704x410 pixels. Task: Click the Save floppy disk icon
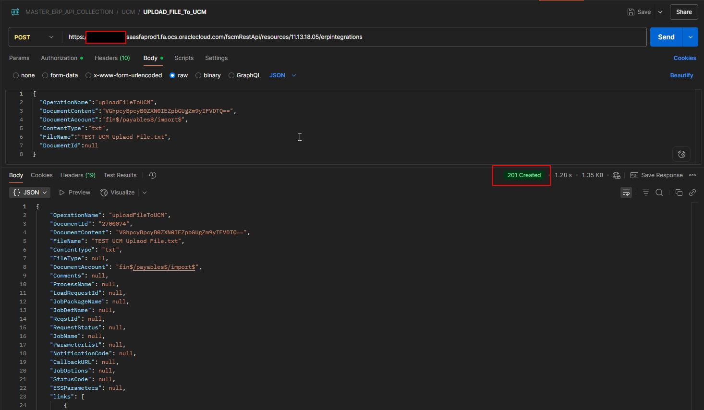(x=631, y=12)
